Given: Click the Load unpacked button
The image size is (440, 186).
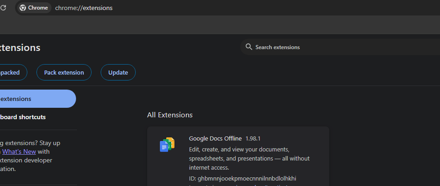Looking at the screenshot, I should [13, 73].
